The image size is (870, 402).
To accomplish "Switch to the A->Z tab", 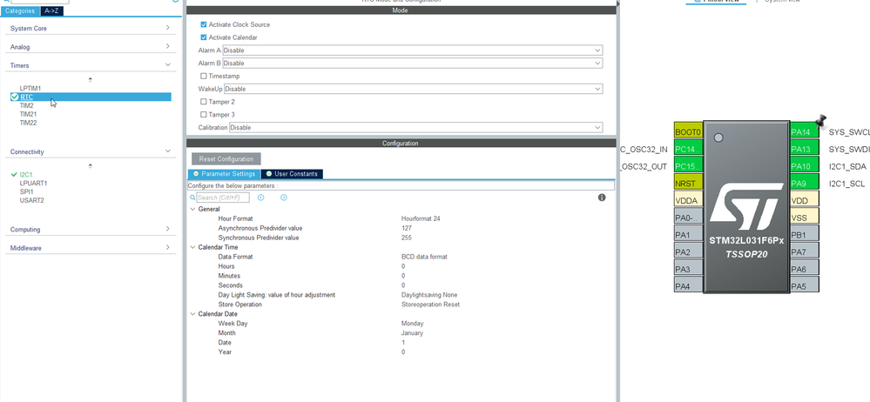I will click(51, 10).
